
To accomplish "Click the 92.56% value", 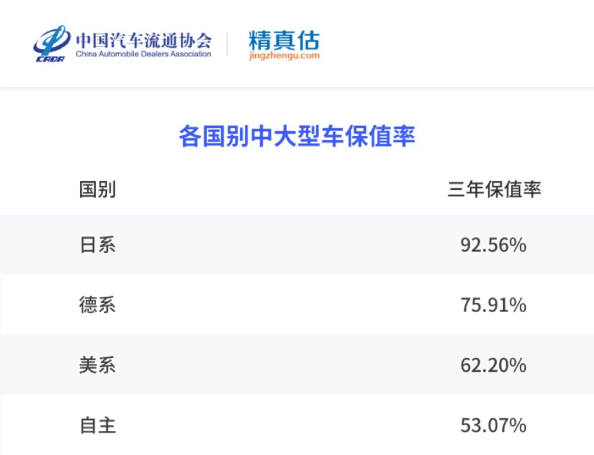I will coord(493,245).
